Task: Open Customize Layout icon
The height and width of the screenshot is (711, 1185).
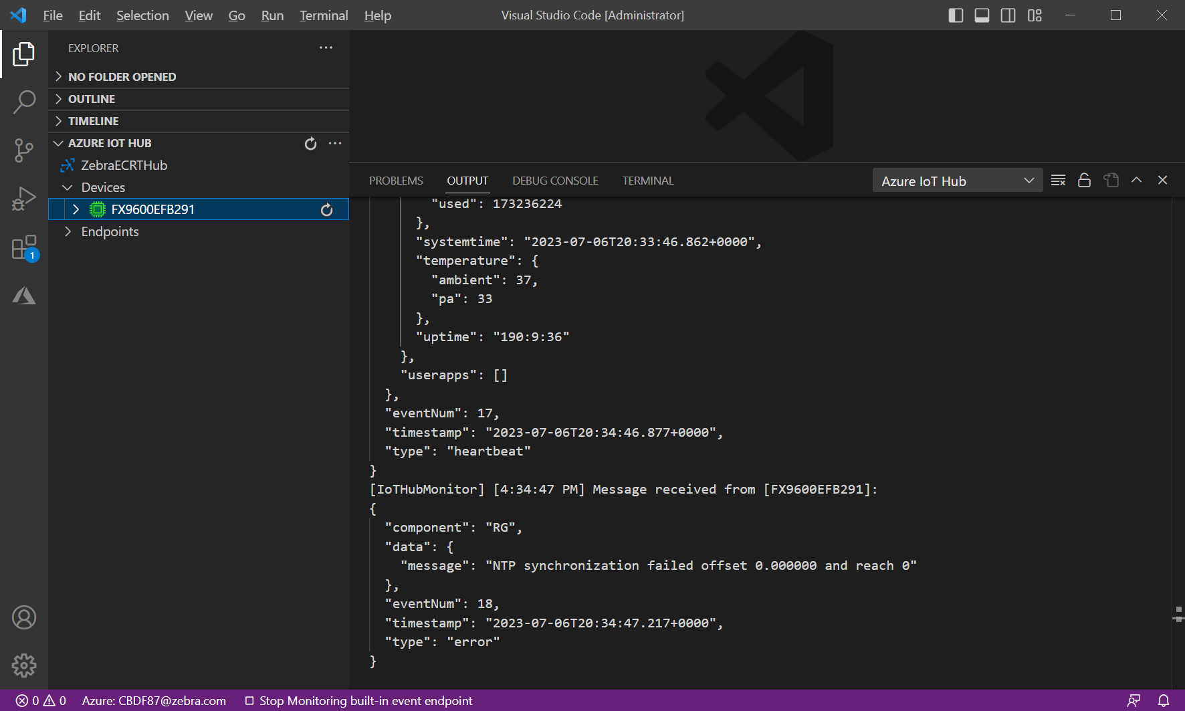Action: pos(1035,15)
